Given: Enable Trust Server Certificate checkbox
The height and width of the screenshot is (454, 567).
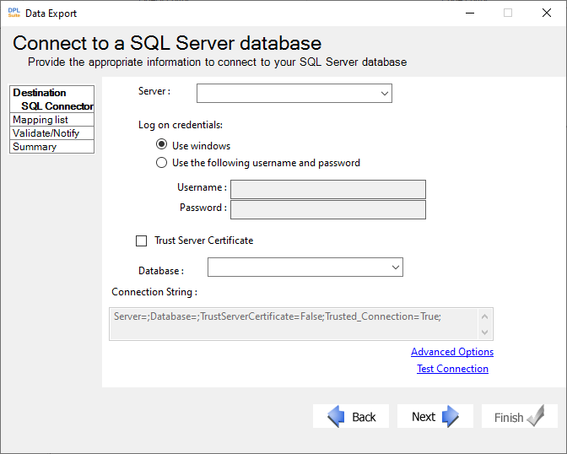Looking at the screenshot, I should (x=142, y=241).
